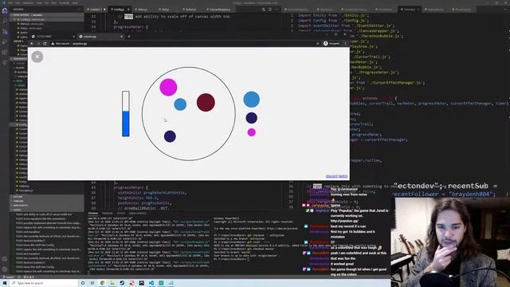Screen dimensions: 510x287
Task: Open the twitch link in the game page
Action: coord(343,176)
